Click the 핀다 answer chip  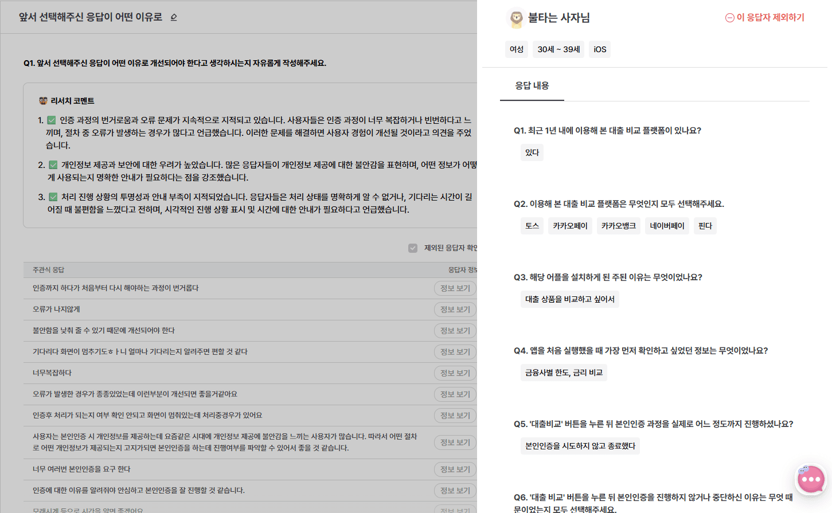pyautogui.click(x=705, y=226)
